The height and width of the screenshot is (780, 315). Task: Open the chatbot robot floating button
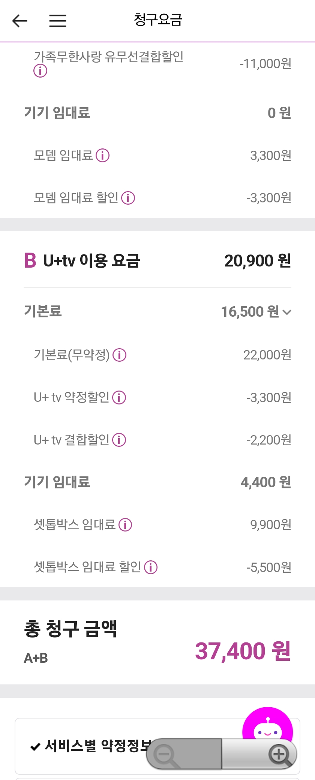267,728
